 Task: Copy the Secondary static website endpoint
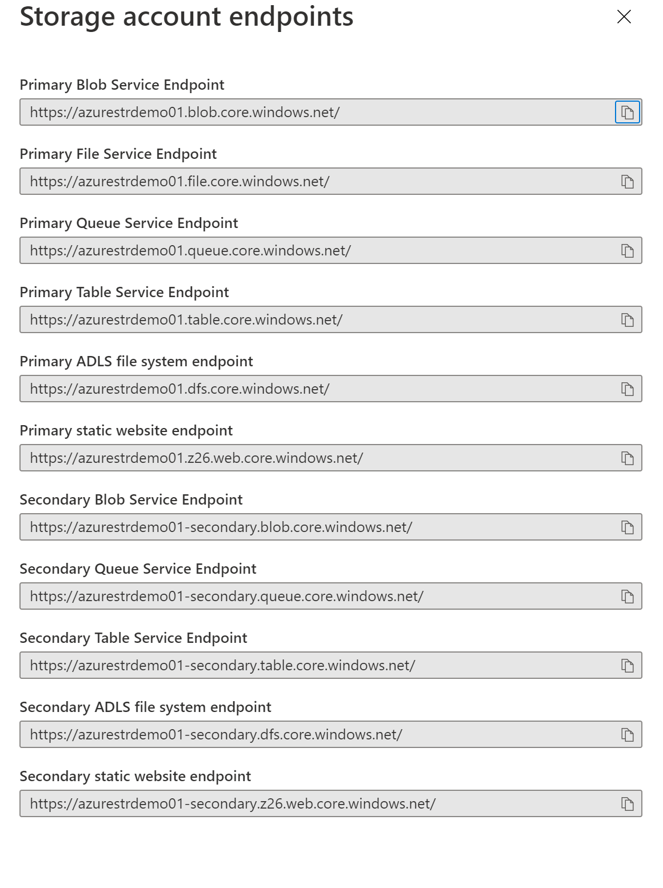tap(626, 804)
